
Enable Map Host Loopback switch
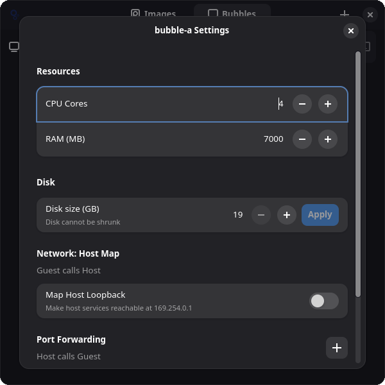pyautogui.click(x=324, y=301)
